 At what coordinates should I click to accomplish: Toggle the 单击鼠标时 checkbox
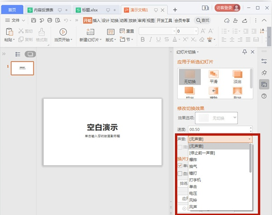(180, 166)
